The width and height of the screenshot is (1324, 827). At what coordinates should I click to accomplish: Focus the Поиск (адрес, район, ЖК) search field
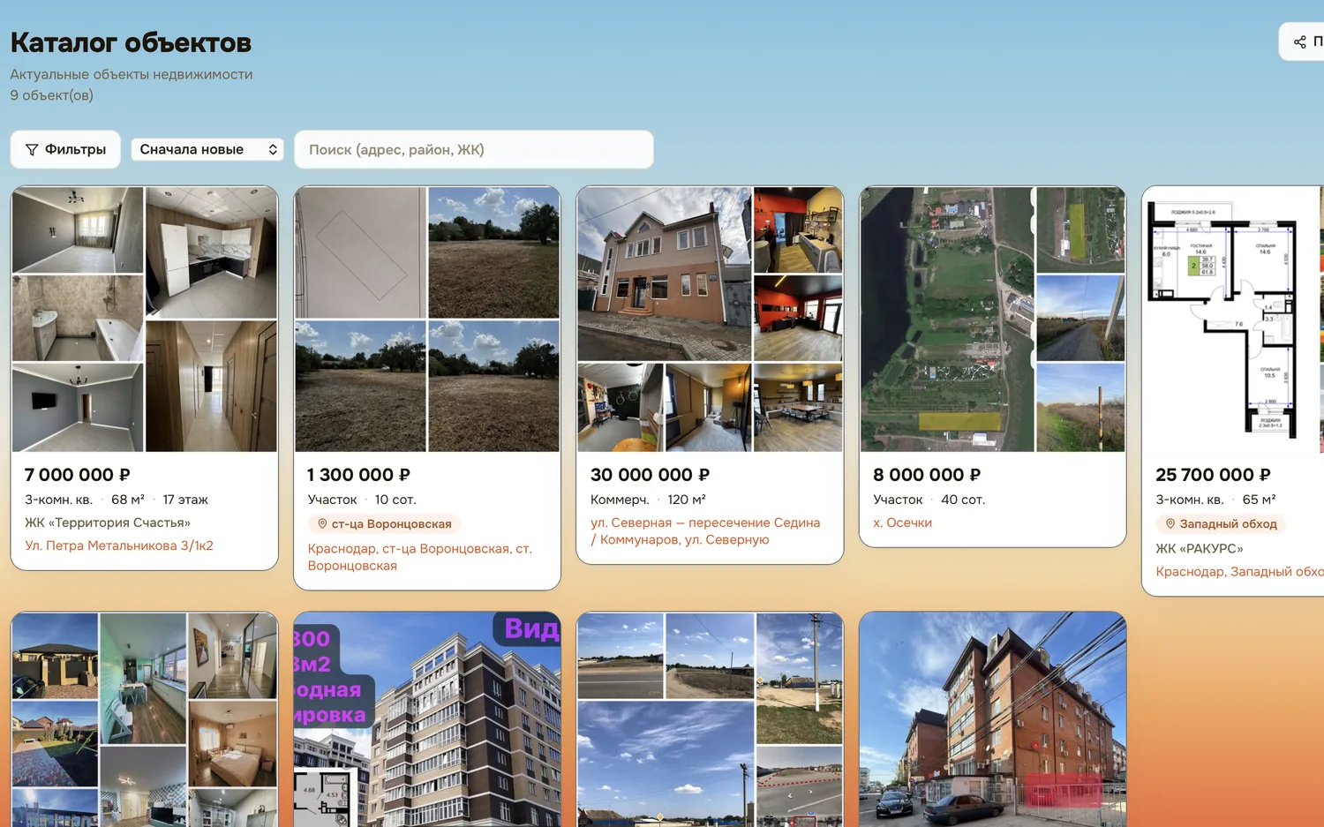coord(474,149)
